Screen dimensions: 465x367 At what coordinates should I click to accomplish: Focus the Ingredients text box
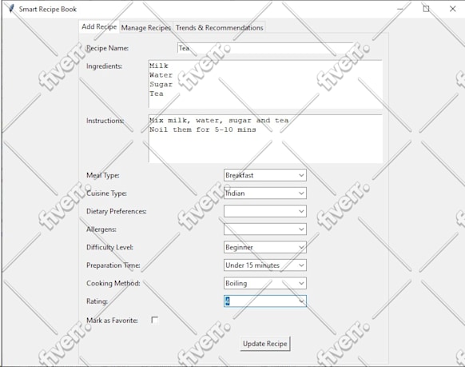pos(265,84)
